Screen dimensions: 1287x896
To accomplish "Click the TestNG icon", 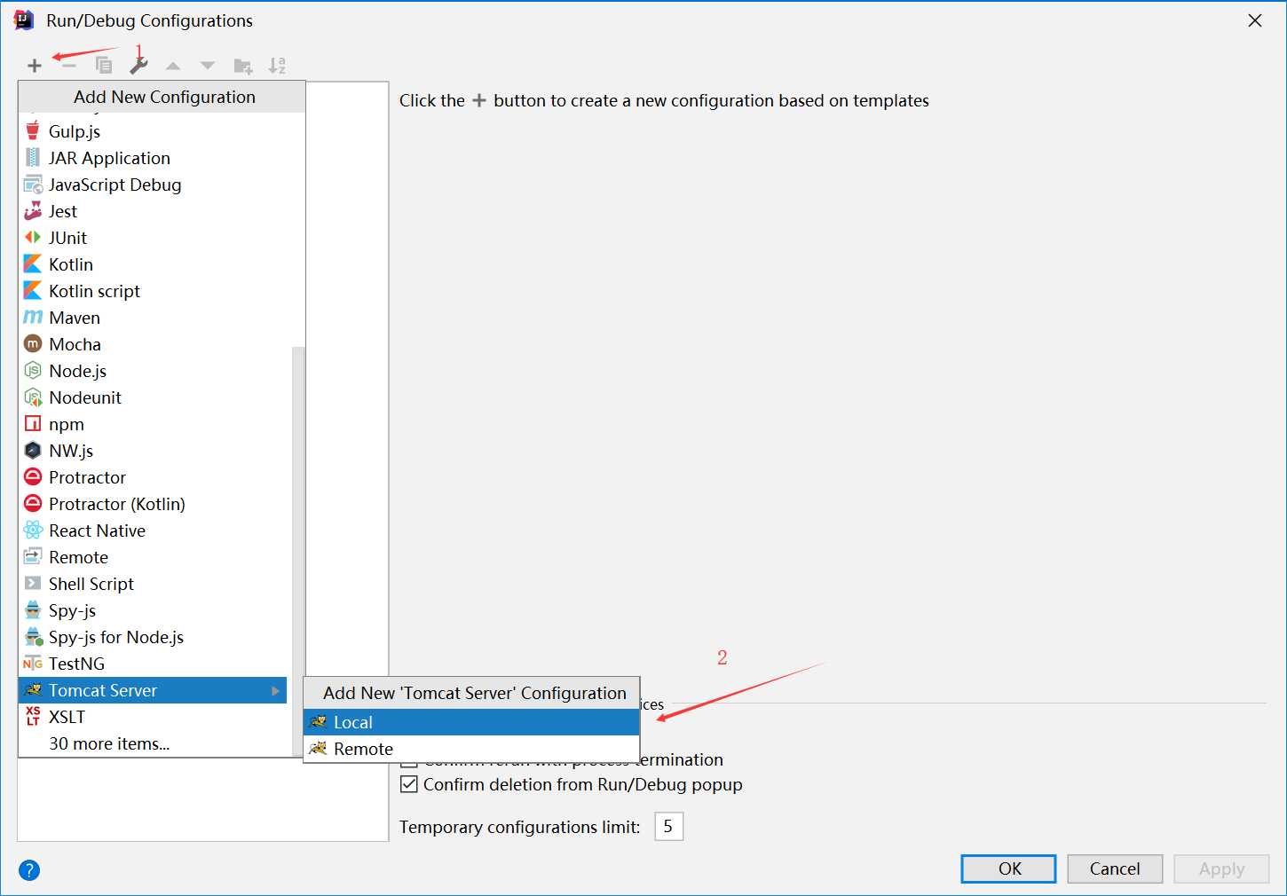I will (33, 664).
